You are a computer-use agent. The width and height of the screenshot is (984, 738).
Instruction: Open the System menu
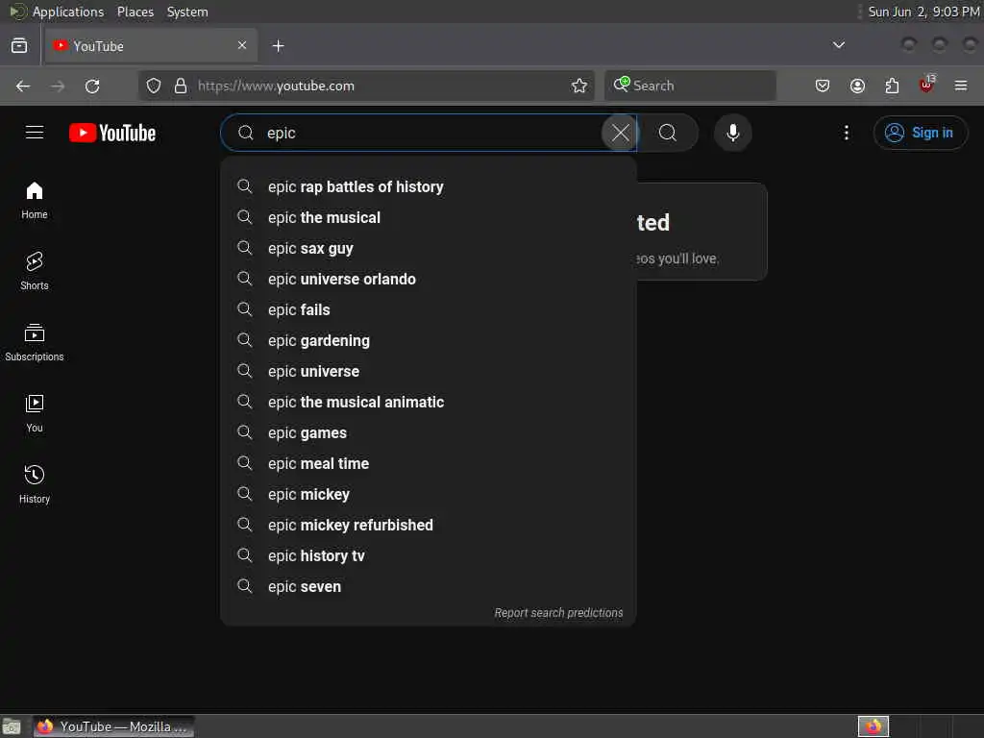(x=187, y=12)
